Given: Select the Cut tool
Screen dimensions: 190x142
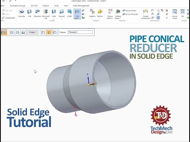Looking at the screenshot, I should coord(29,13).
